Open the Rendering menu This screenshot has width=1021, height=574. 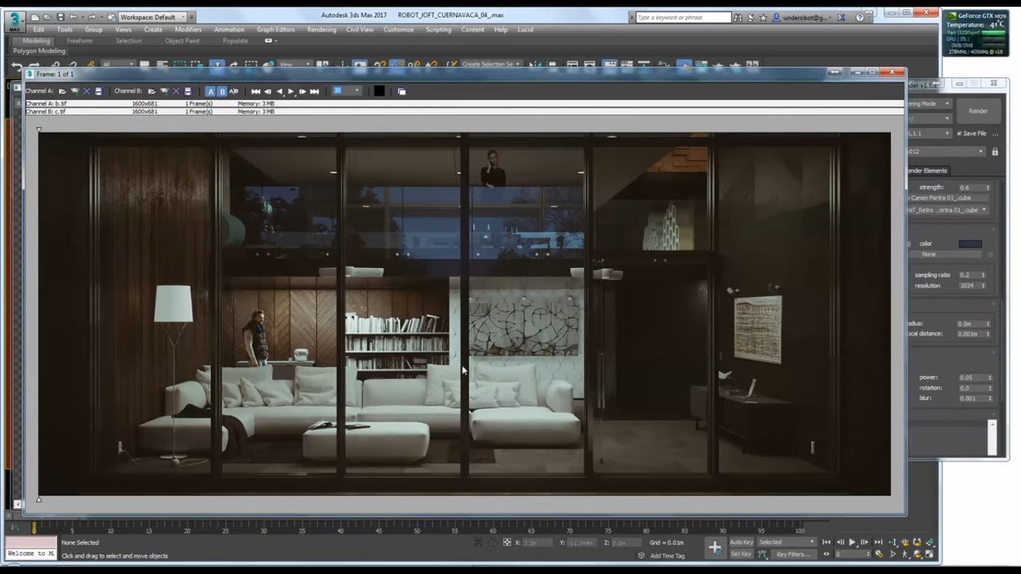coord(321,30)
